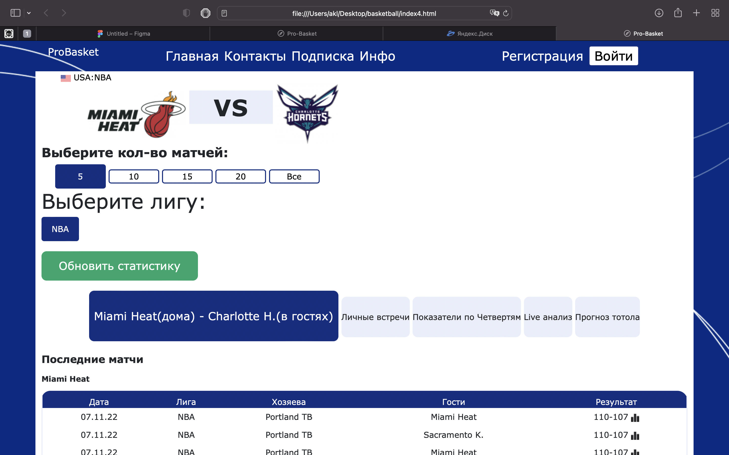729x455 pixels.
Task: Select 20 matches option
Action: pyautogui.click(x=240, y=176)
